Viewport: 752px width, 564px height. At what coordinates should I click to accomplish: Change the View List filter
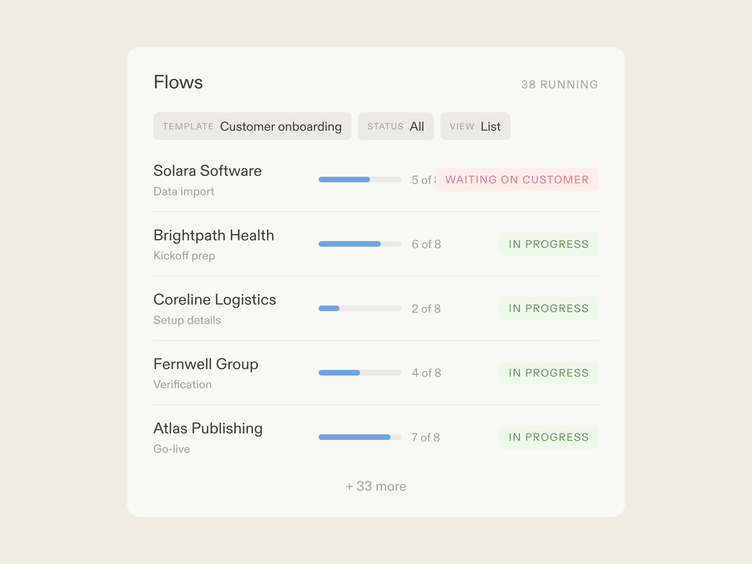pos(475,126)
